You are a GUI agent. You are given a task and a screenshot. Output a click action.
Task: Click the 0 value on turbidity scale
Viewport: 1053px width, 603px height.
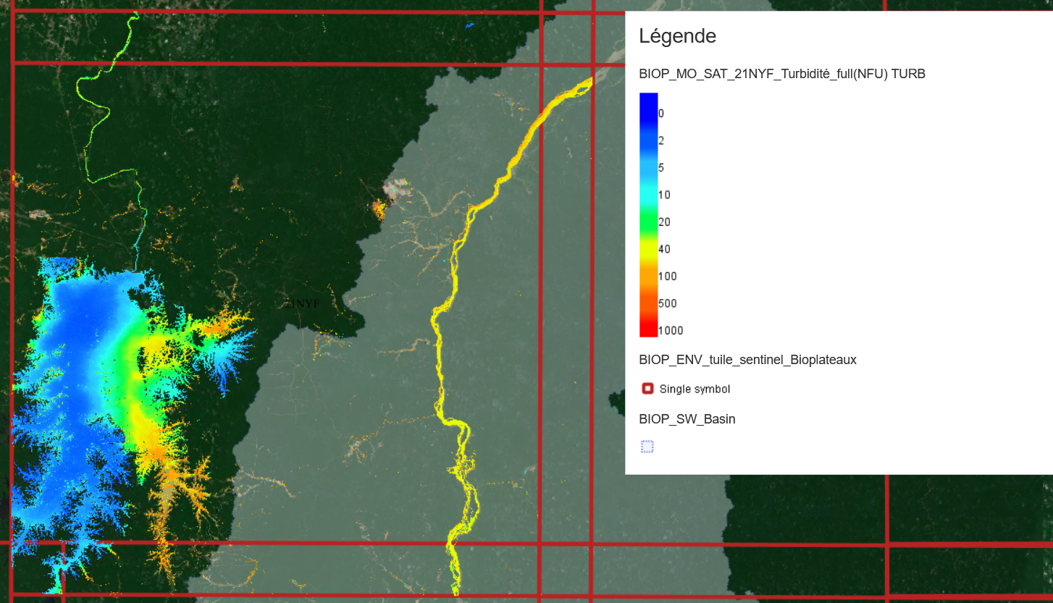pos(661,114)
